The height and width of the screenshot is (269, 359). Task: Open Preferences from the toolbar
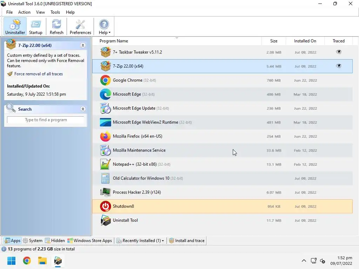point(80,27)
